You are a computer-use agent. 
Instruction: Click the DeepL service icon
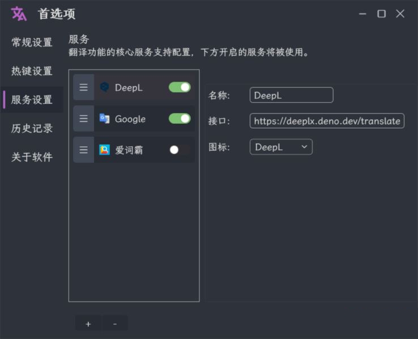[104, 87]
